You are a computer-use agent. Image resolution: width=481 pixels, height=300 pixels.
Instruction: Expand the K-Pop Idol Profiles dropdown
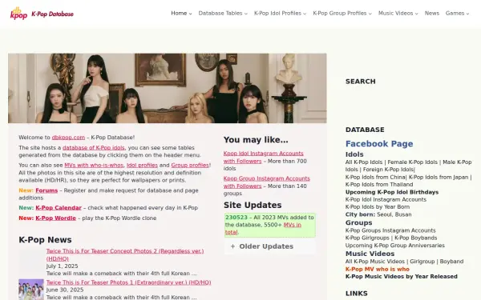point(280,14)
